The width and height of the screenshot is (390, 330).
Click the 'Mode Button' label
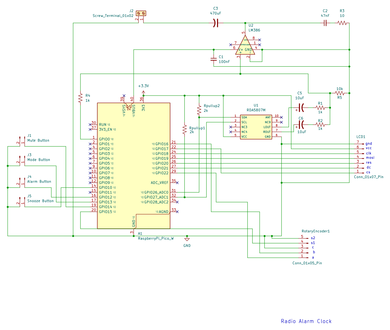pyautogui.click(x=39, y=160)
